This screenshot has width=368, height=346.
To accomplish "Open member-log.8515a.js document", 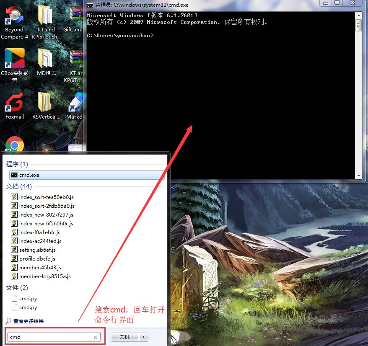I will click(x=41, y=276).
